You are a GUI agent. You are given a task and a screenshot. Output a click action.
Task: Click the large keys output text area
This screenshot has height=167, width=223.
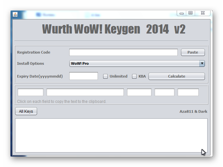[x=111, y=135]
